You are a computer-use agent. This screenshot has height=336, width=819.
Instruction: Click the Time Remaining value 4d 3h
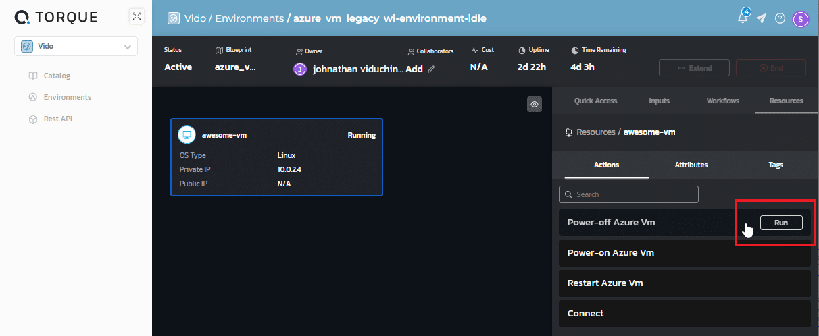[582, 67]
